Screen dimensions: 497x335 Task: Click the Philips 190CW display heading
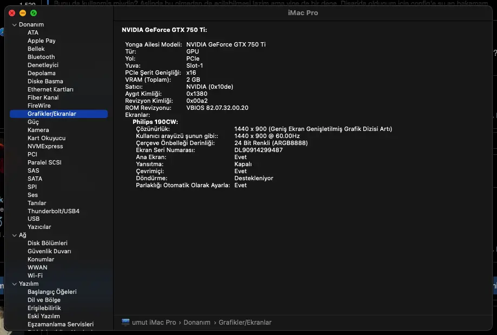(x=155, y=122)
